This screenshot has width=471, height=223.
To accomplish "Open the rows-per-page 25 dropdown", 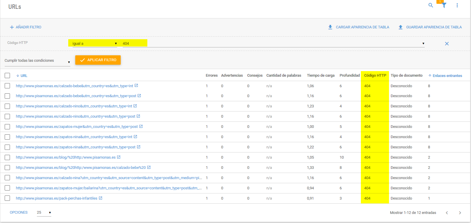I will [44, 212].
